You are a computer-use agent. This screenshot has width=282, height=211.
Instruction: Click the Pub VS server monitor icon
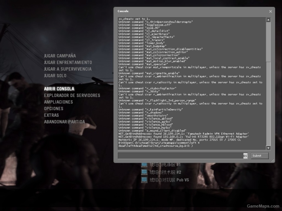[x=144, y=180]
